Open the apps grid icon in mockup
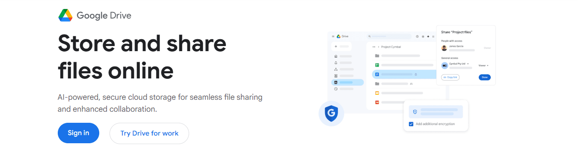 coord(433,37)
